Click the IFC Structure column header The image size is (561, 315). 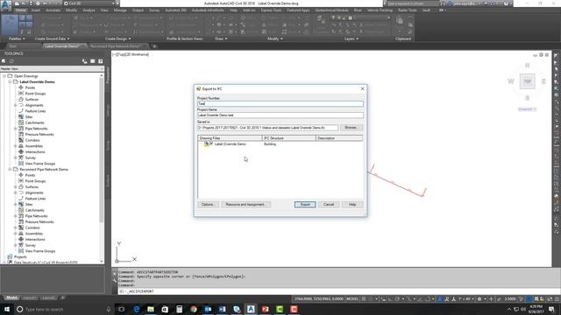click(289, 138)
